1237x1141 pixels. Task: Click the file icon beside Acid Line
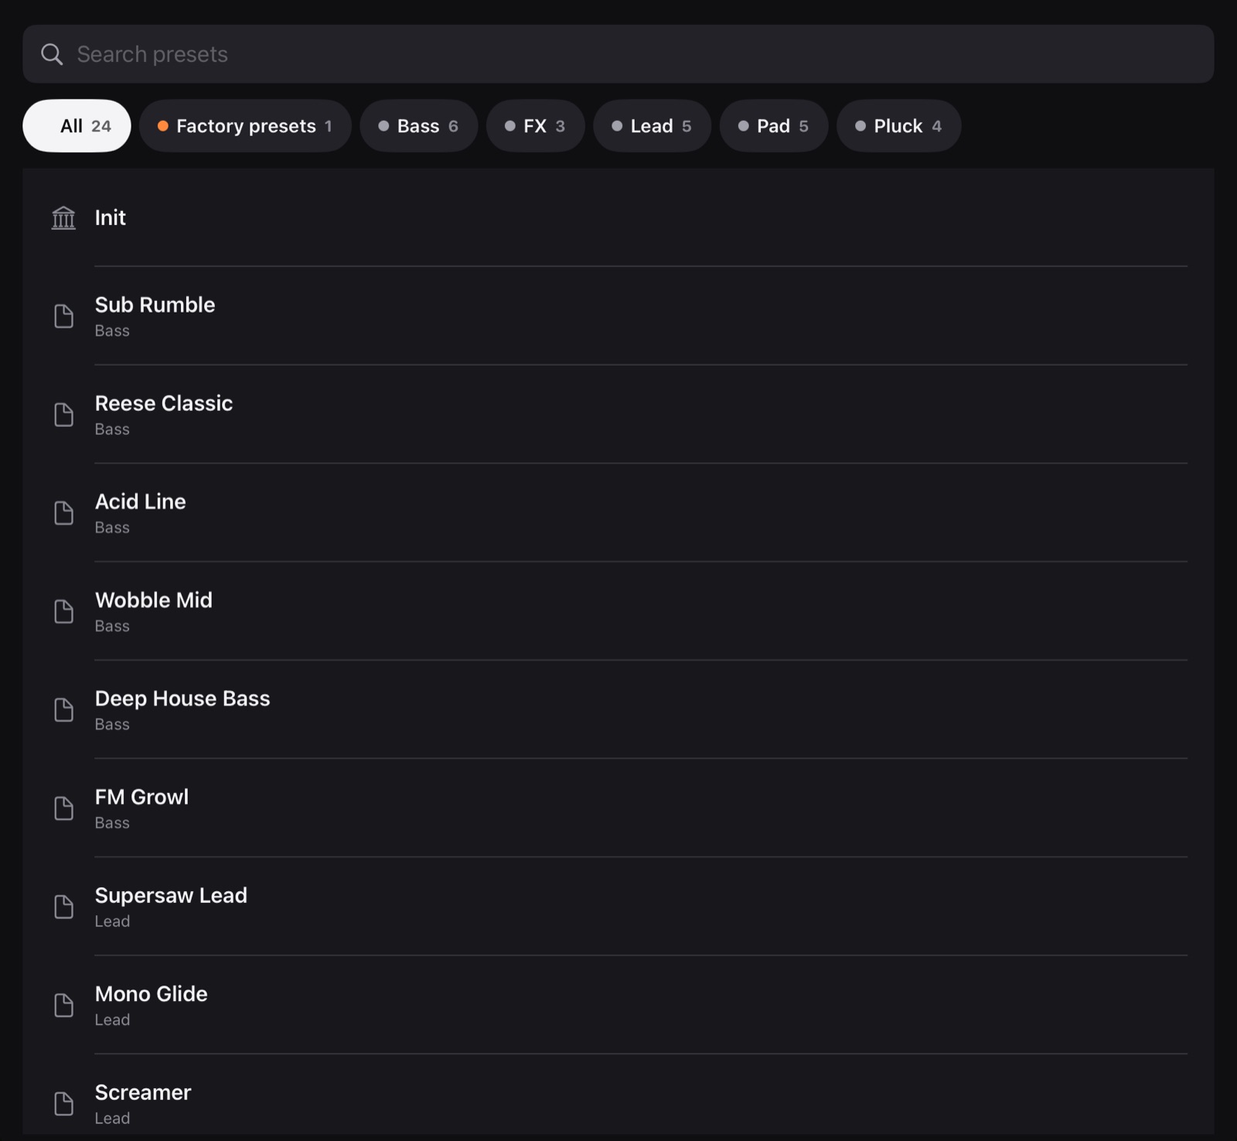click(x=63, y=513)
